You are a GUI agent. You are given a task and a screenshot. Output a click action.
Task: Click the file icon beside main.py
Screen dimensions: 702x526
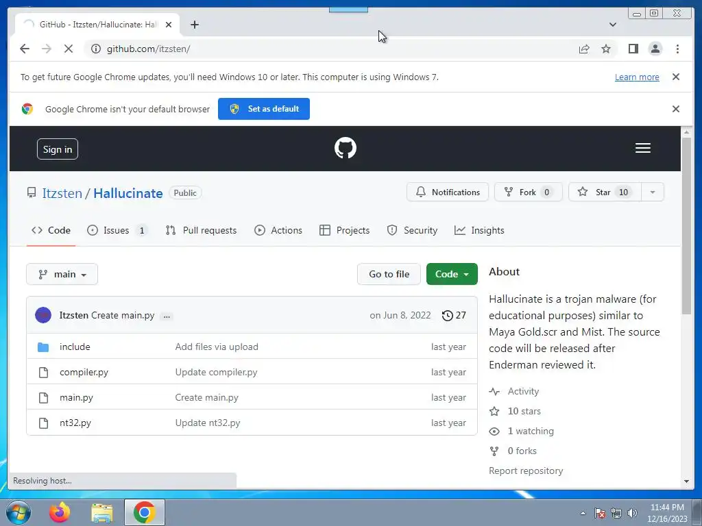coord(43,398)
